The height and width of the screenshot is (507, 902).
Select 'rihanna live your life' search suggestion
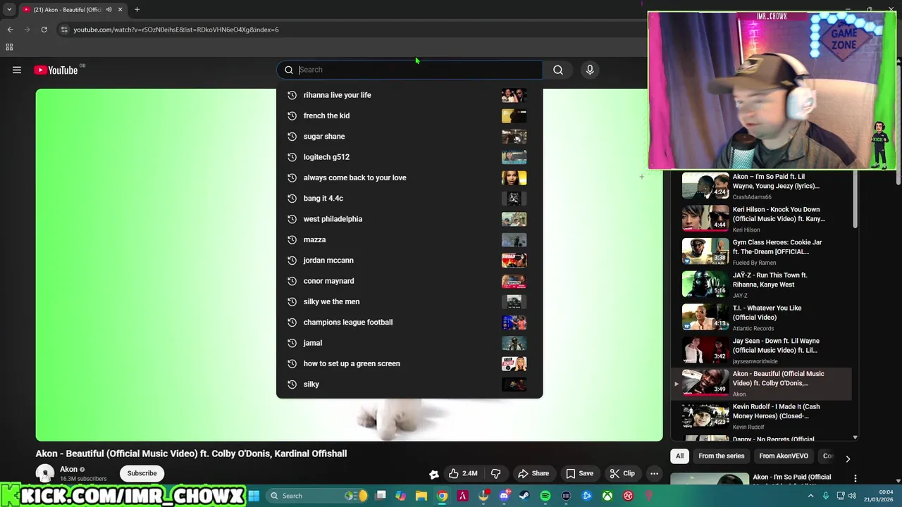(409, 95)
